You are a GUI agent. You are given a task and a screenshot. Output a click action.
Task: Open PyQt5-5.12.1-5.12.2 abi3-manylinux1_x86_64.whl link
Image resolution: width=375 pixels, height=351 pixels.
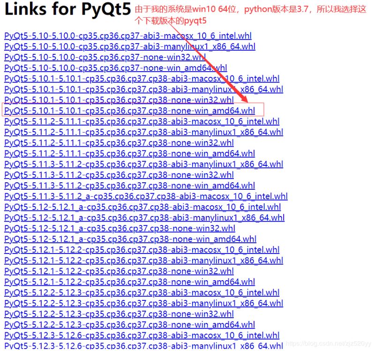click(144, 261)
